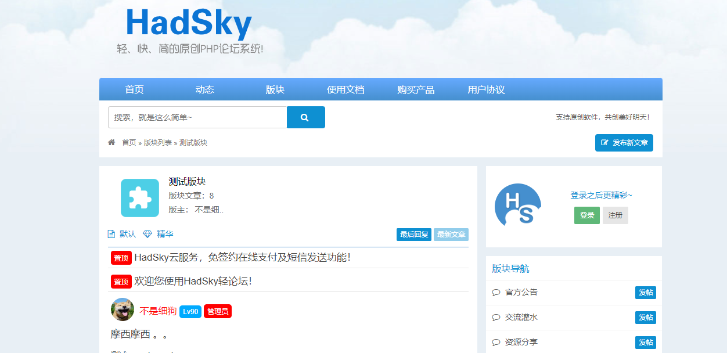Open the post 摩西摩西 。。
The width and height of the screenshot is (727, 353).
(139, 334)
